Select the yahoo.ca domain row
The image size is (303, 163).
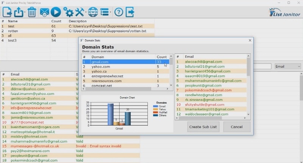pos(126,71)
